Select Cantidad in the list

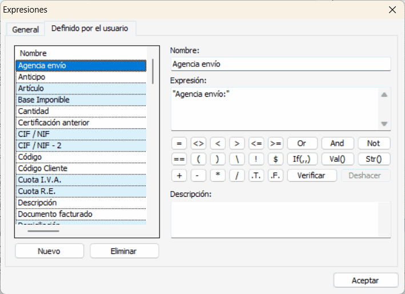click(x=81, y=111)
